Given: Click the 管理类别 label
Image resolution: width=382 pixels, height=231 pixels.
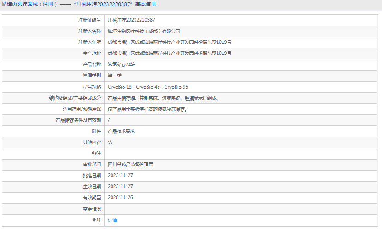Looking at the screenshot, I should pyautogui.click(x=92, y=76).
